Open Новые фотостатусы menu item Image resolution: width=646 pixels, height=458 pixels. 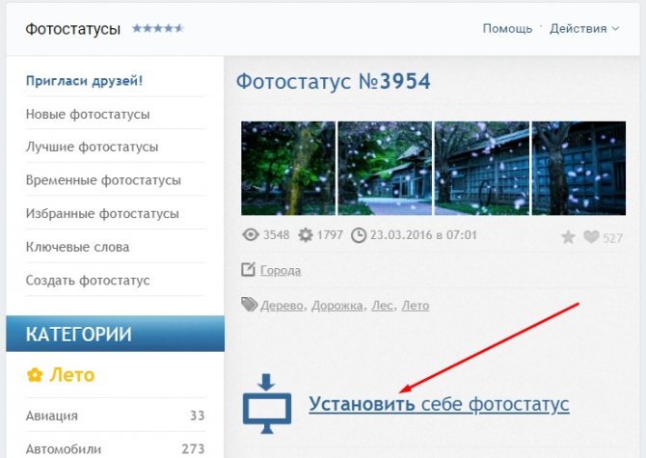(88, 115)
